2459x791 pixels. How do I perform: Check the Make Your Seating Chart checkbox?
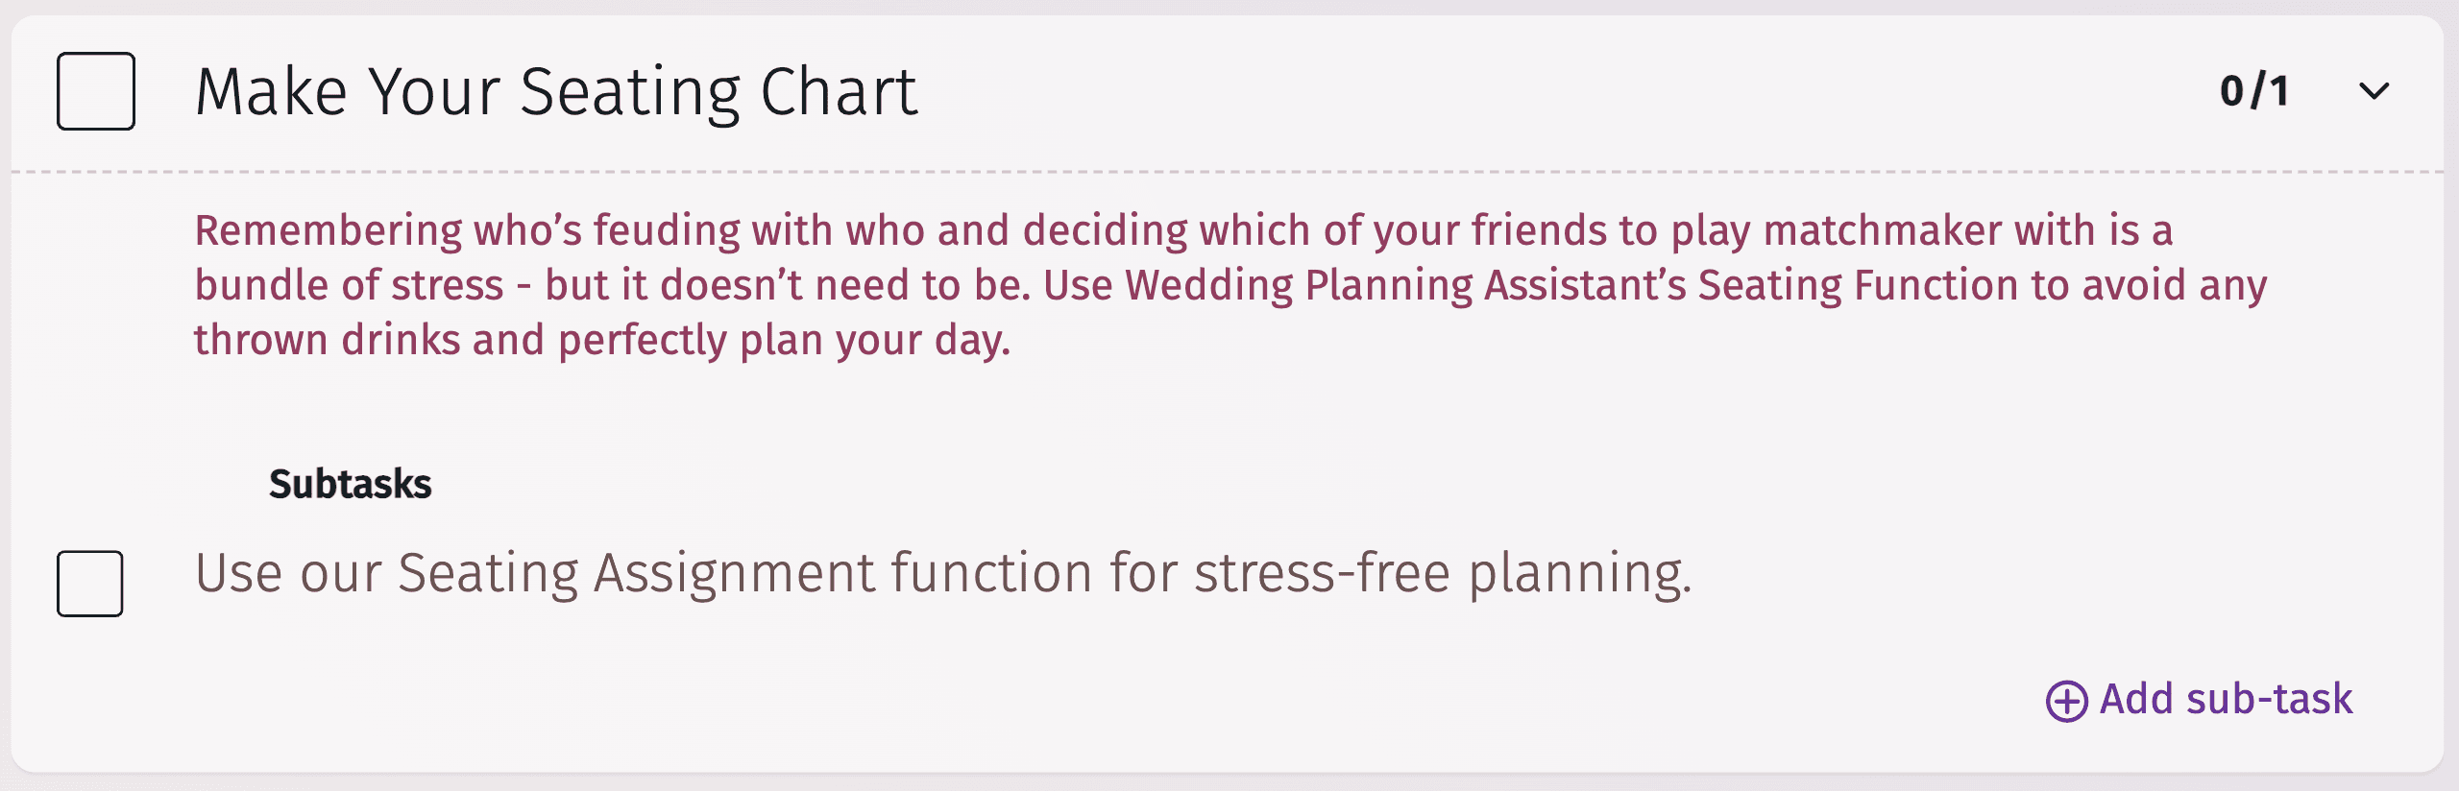tap(96, 91)
